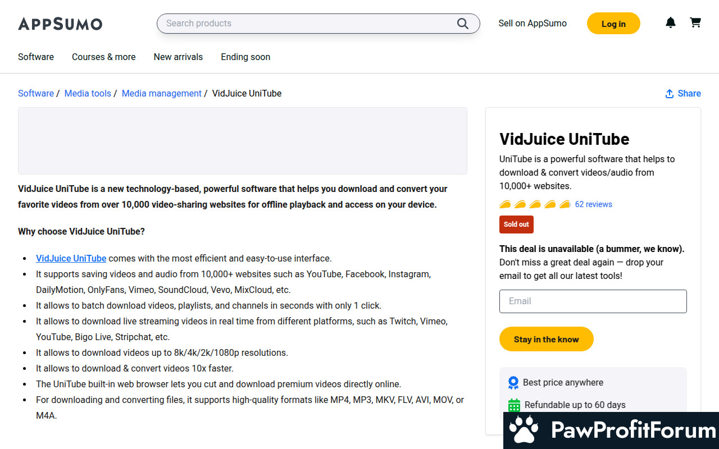Click the Refundable calendar icon
Screen dimensions: 719x449
pos(514,405)
